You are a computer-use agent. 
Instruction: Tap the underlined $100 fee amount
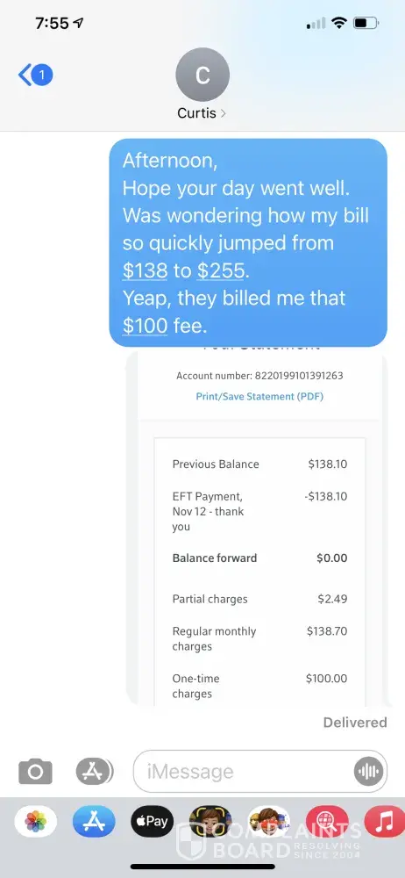pos(145,326)
